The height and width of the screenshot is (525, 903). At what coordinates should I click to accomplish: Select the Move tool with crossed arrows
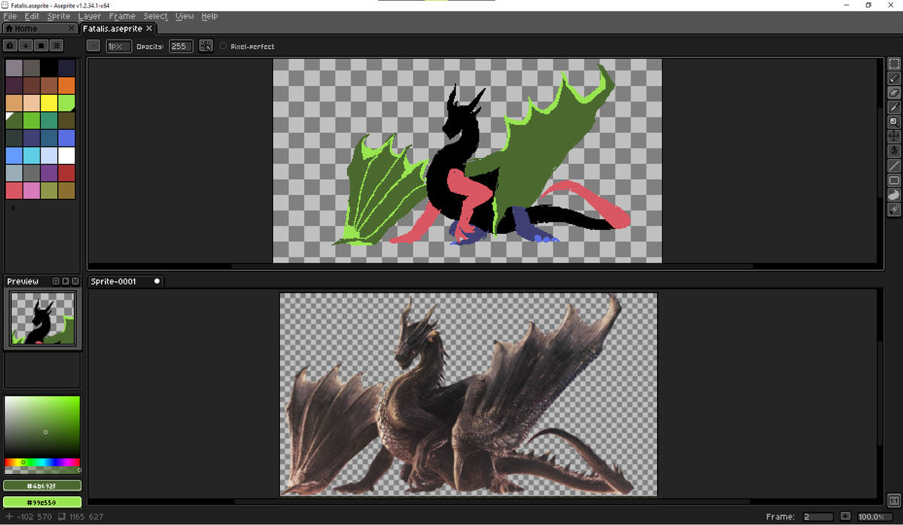[894, 136]
